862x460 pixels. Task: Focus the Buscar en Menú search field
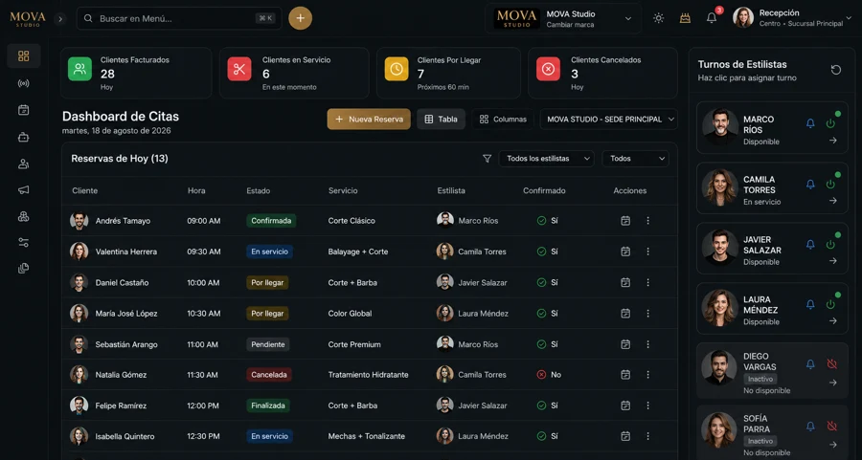point(179,18)
